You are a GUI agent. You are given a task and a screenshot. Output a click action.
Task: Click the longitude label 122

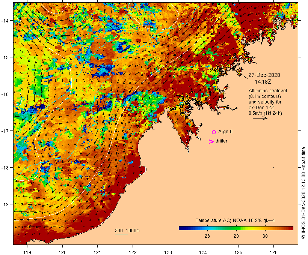(x=133, y=252)
